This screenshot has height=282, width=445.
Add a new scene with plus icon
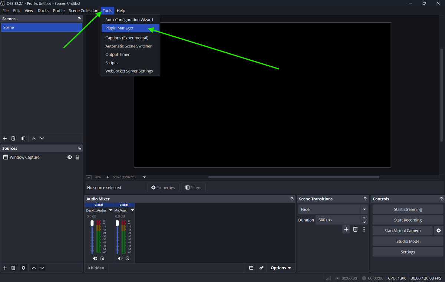click(5, 138)
